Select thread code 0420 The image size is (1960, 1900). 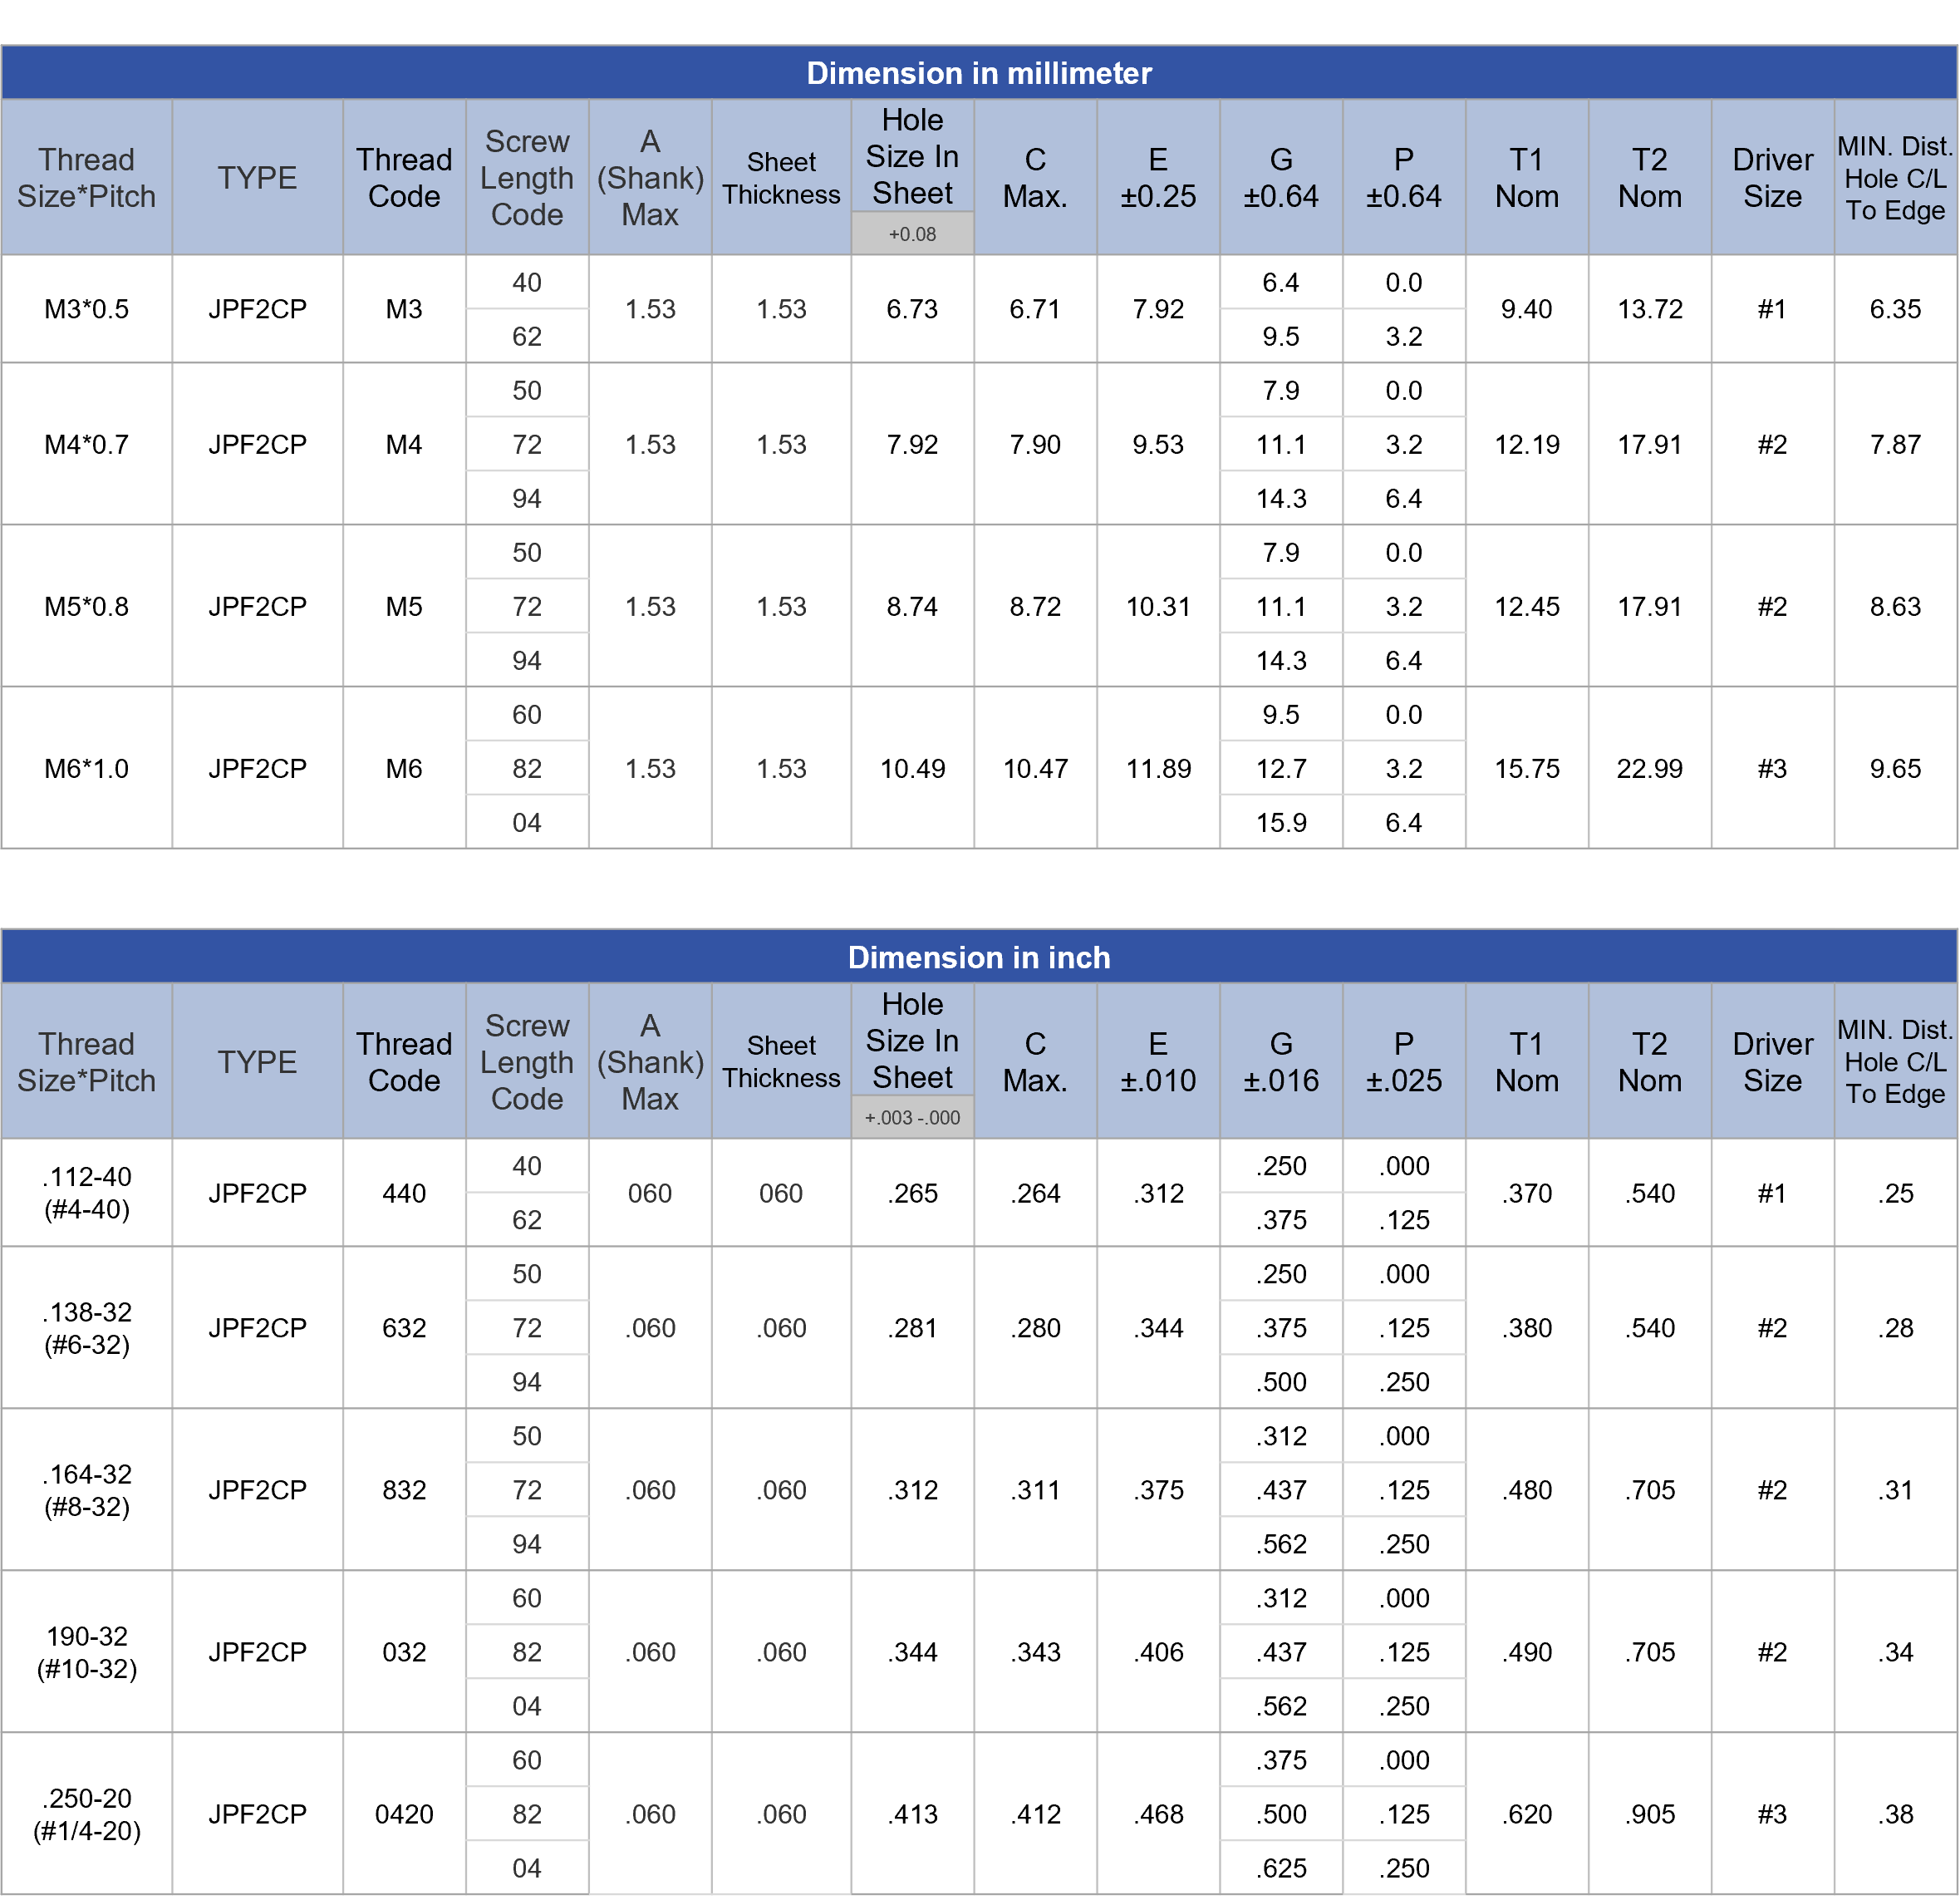pos(404,1814)
